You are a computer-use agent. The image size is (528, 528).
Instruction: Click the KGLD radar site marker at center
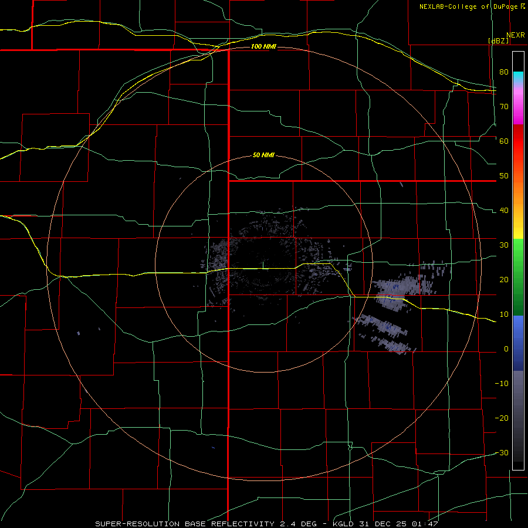coord(263,265)
